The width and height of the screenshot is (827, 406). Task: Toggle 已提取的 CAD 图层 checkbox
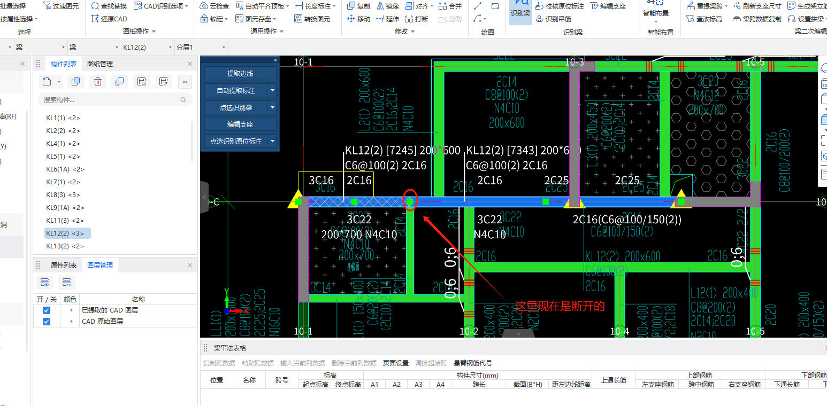click(x=47, y=310)
